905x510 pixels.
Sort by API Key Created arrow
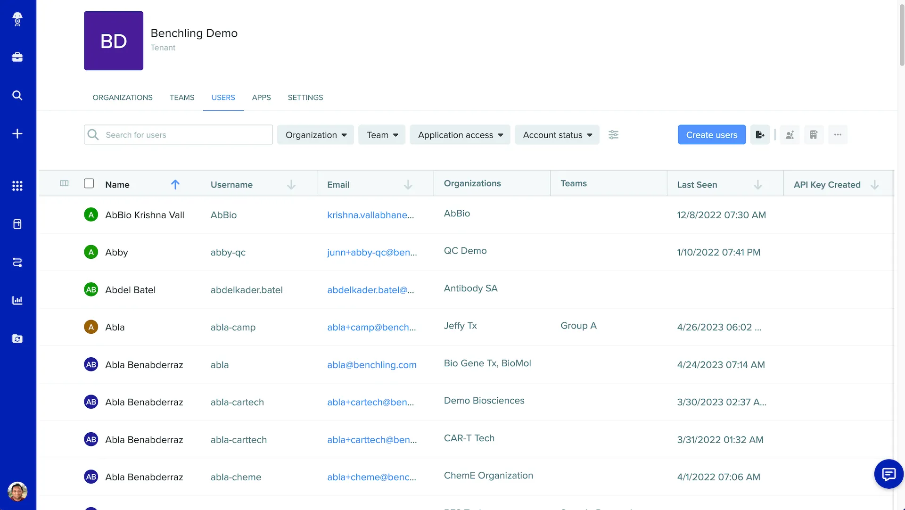pyautogui.click(x=875, y=184)
